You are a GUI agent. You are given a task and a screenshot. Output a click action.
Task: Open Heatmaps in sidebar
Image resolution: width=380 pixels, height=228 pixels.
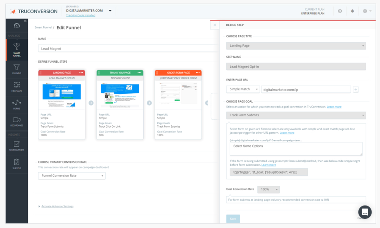[17, 87]
